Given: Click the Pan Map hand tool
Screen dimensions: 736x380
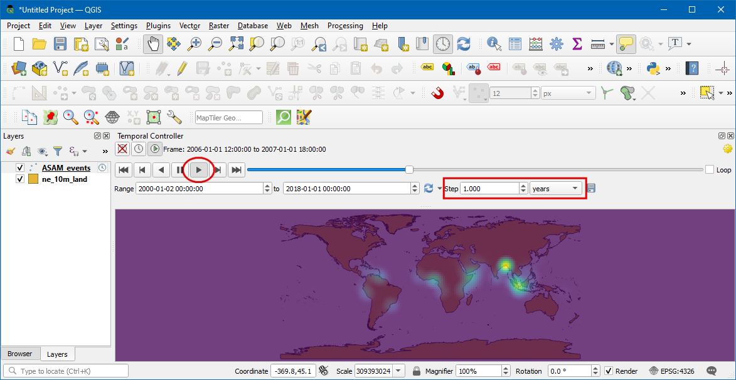Looking at the screenshot, I should coord(153,44).
